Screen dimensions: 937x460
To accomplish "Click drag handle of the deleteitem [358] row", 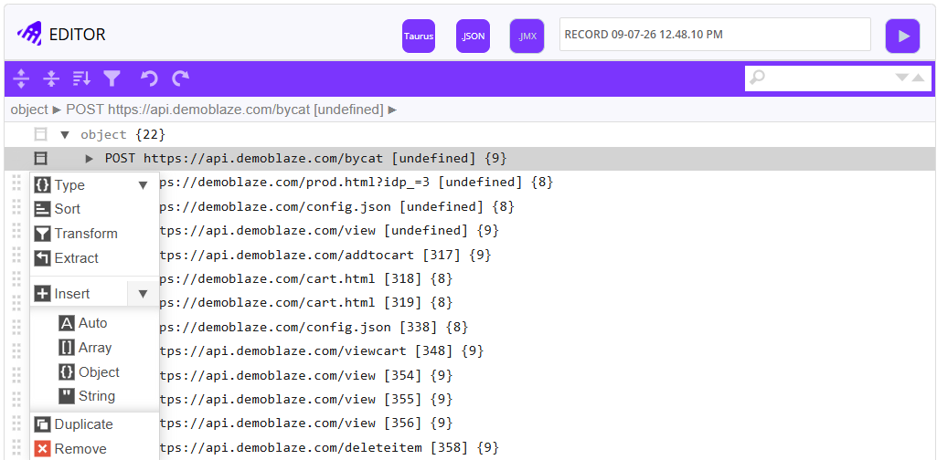I will (16, 447).
